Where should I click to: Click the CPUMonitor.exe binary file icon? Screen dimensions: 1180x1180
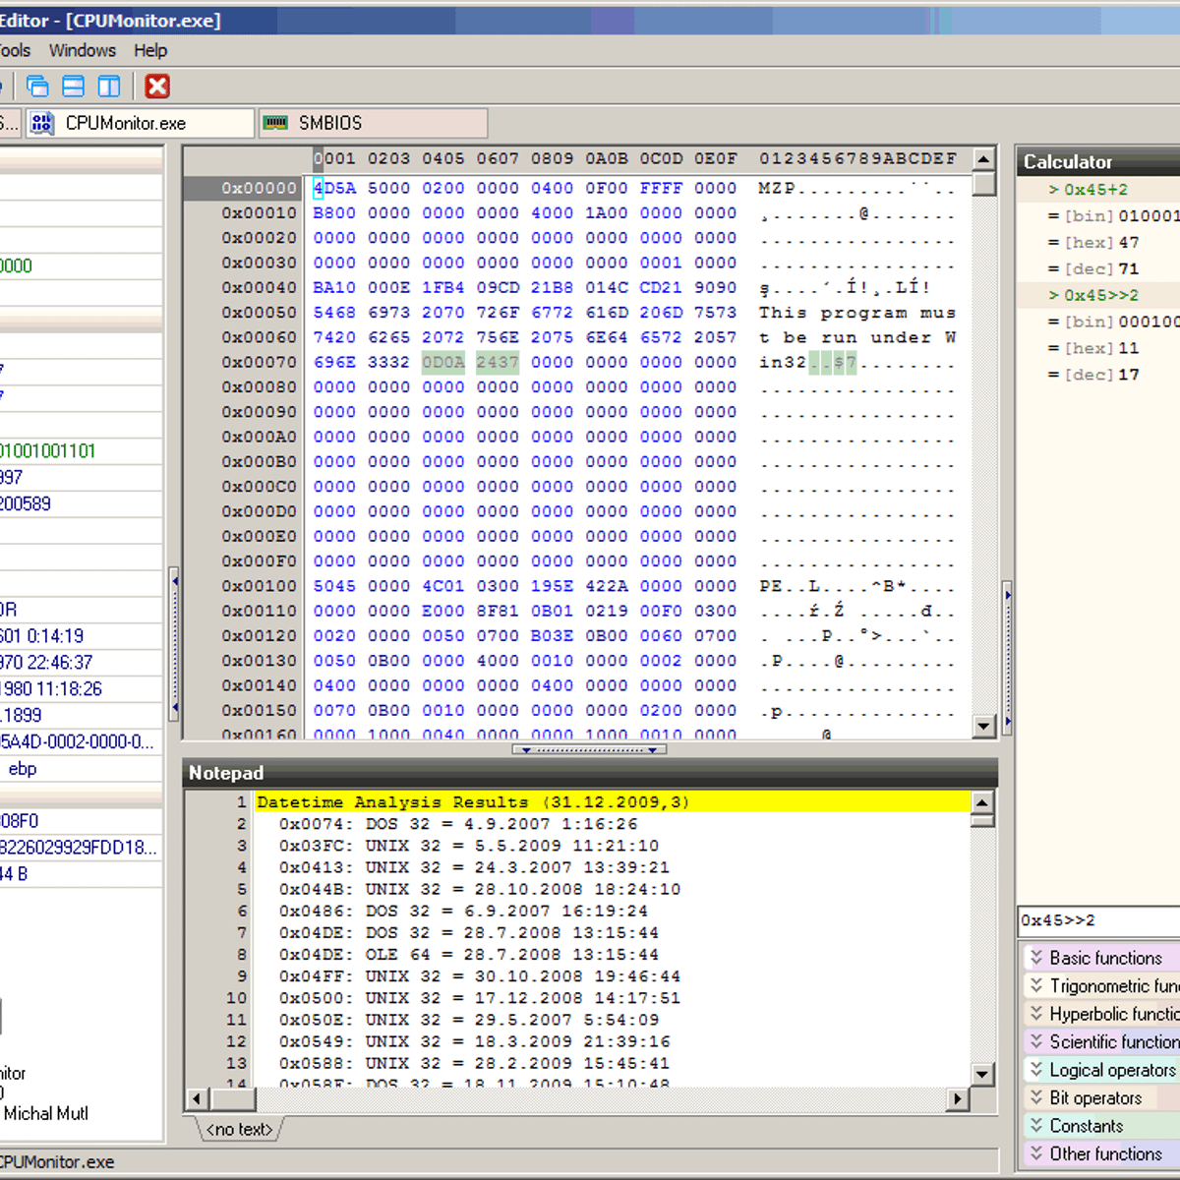41,123
